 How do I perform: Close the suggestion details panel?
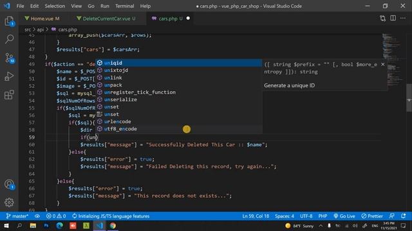click(383, 64)
